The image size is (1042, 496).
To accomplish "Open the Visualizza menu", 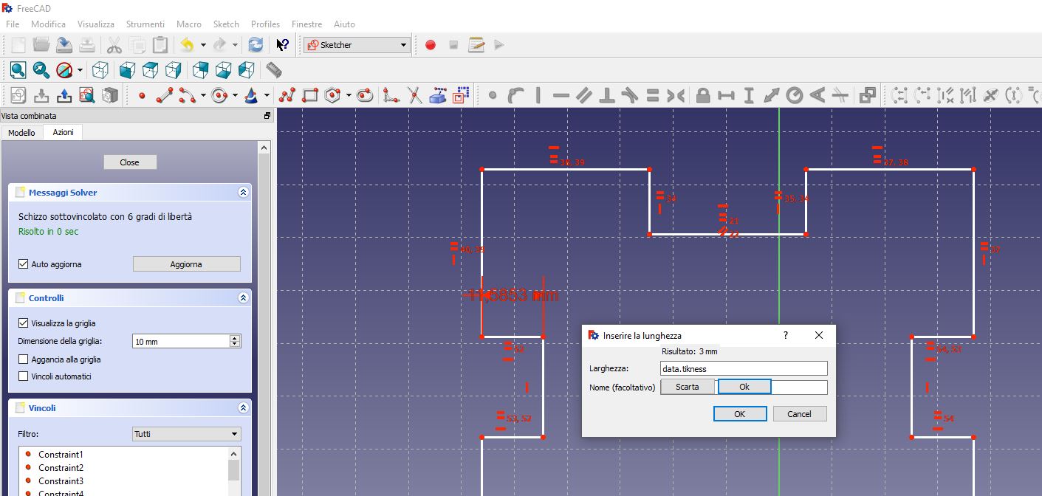I will pyautogui.click(x=96, y=24).
